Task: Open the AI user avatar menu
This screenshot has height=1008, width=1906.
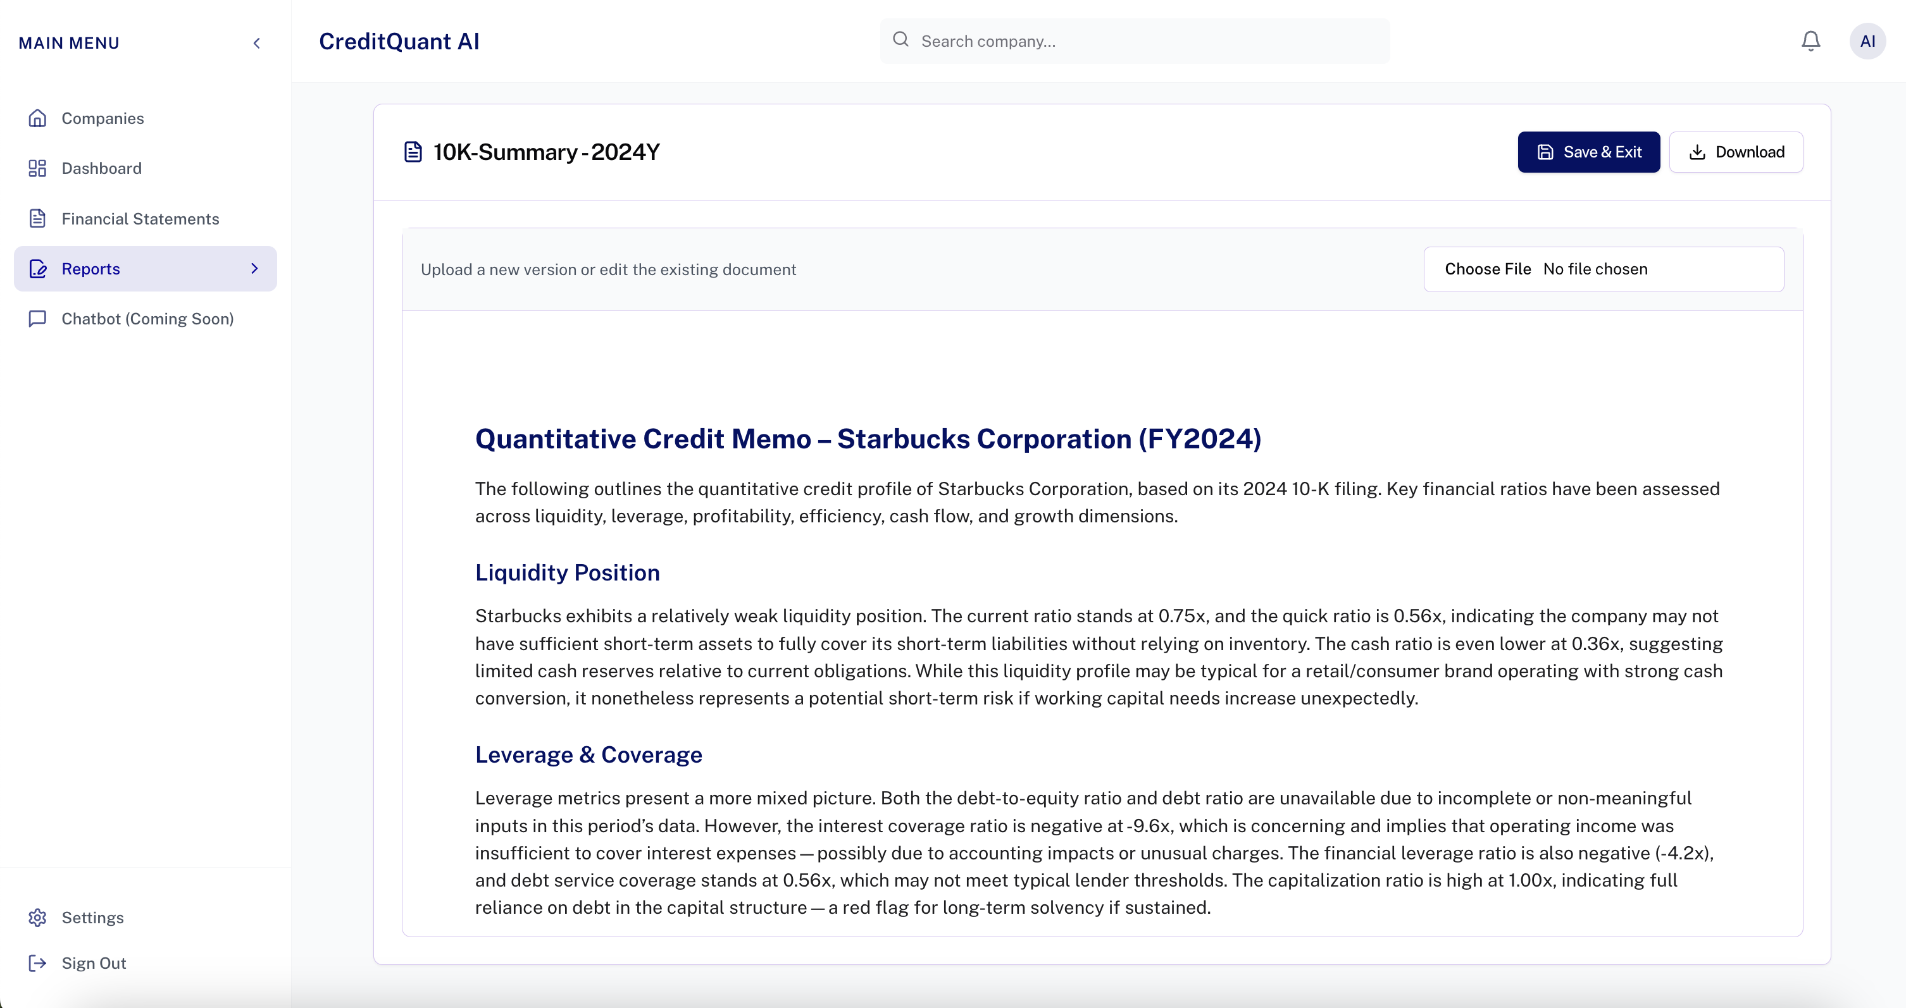Action: tap(1867, 41)
